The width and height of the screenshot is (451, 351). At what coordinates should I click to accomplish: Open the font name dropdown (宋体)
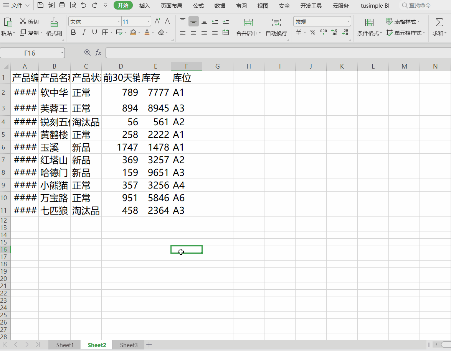[x=119, y=21]
